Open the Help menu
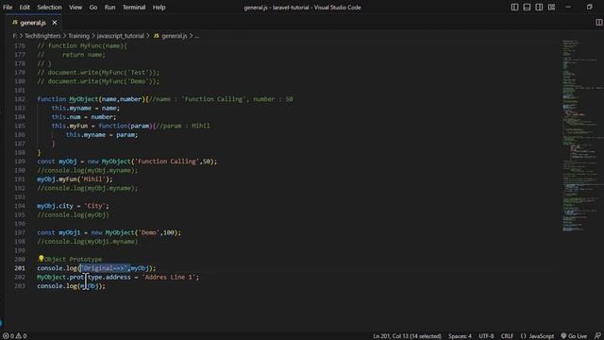604x340 pixels. 159,8
